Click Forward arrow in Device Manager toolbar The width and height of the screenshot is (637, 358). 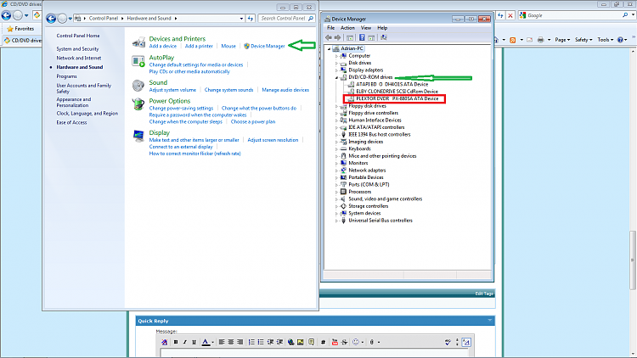pos(337,37)
